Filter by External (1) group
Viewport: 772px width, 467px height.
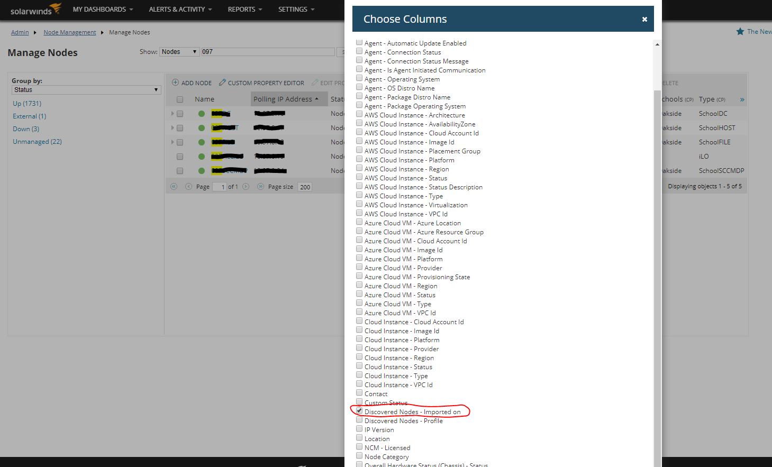click(x=30, y=116)
